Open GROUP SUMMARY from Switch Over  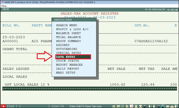coord(68,41)
